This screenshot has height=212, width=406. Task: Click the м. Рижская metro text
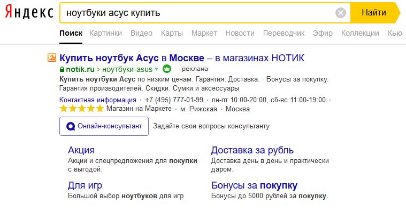[x=198, y=109]
